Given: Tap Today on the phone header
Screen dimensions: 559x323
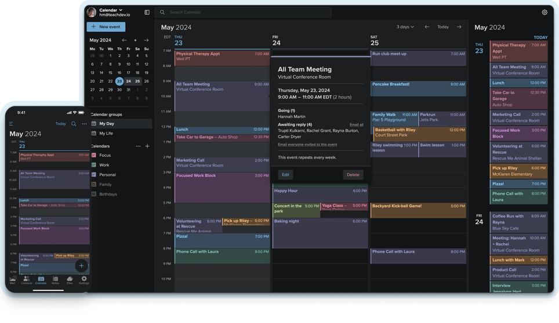Looking at the screenshot, I should click(x=61, y=124).
